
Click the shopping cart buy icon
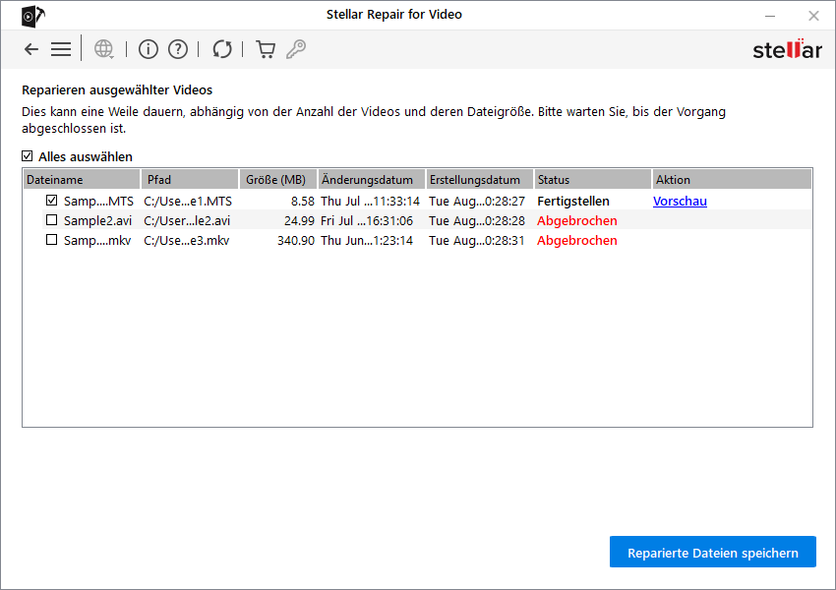pos(266,49)
